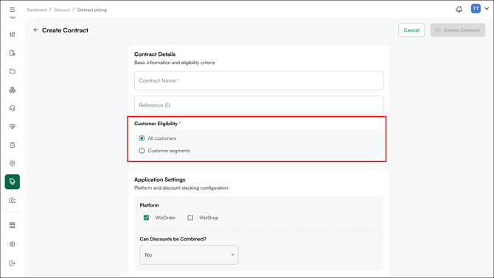
Task: Click the Application Settings heading
Action: (160, 179)
